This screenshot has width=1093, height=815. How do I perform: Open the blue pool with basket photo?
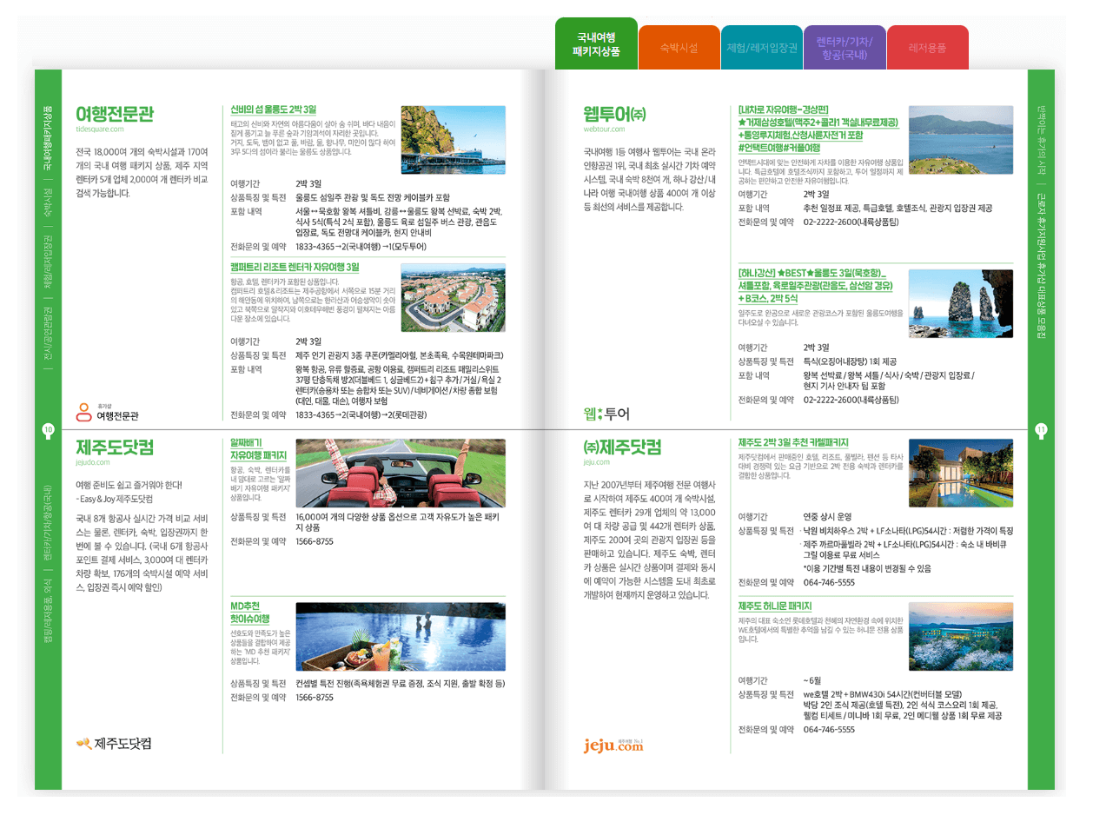(x=401, y=636)
